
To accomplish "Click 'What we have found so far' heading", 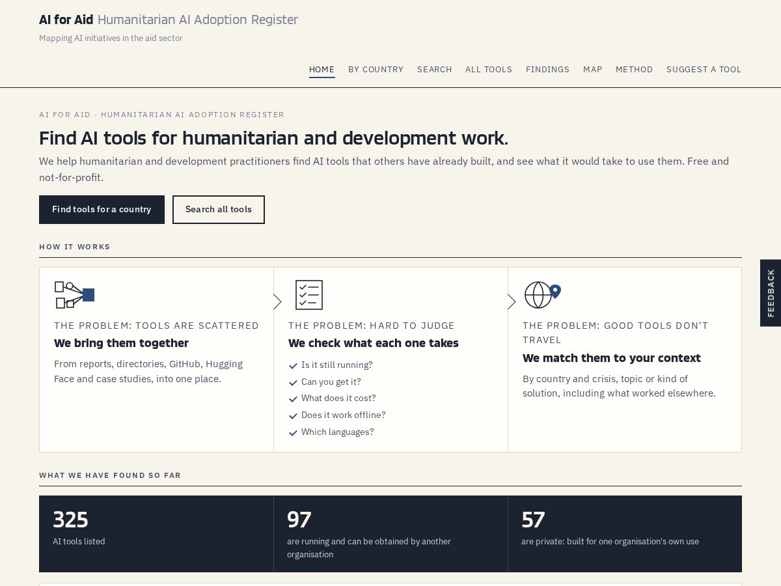I will coord(110,475).
